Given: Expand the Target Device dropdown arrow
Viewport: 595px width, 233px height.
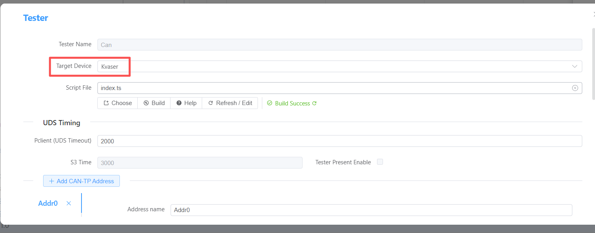Looking at the screenshot, I should [575, 66].
